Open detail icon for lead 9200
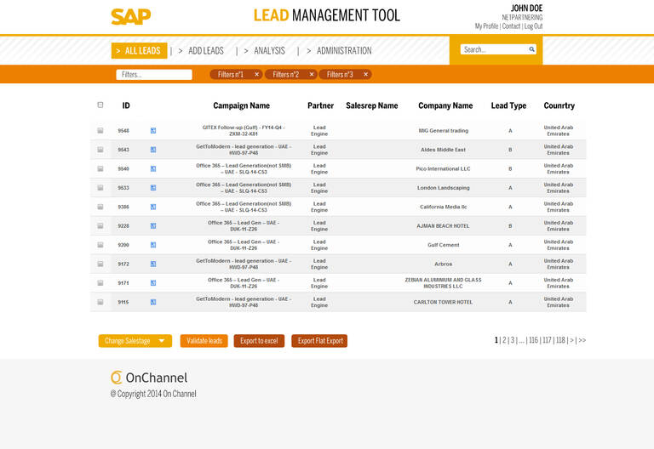654x449 pixels. point(153,245)
